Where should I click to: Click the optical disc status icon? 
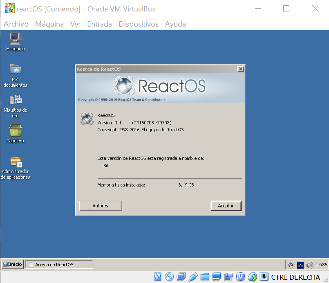click(x=169, y=277)
